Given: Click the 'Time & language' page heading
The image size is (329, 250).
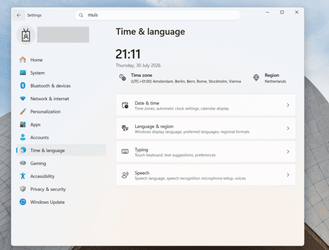Looking at the screenshot, I should (x=150, y=32).
